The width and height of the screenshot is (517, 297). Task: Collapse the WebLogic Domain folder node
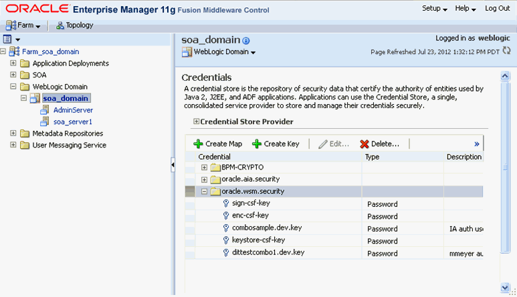(x=13, y=87)
